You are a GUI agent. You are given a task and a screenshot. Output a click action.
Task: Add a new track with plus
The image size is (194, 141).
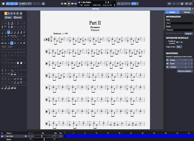coord(2,133)
